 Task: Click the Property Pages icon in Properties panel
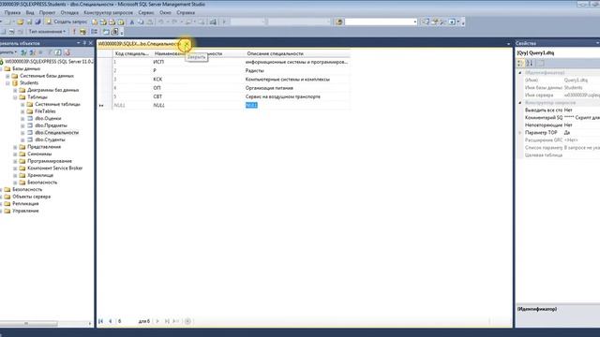541,63
